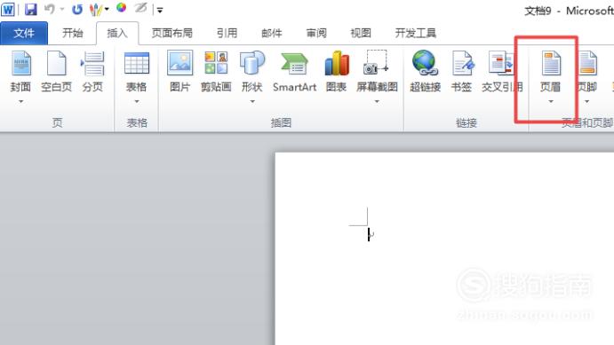Expand the 页脚 dropdown arrow
This screenshot has width=614, height=345.
click(x=587, y=102)
